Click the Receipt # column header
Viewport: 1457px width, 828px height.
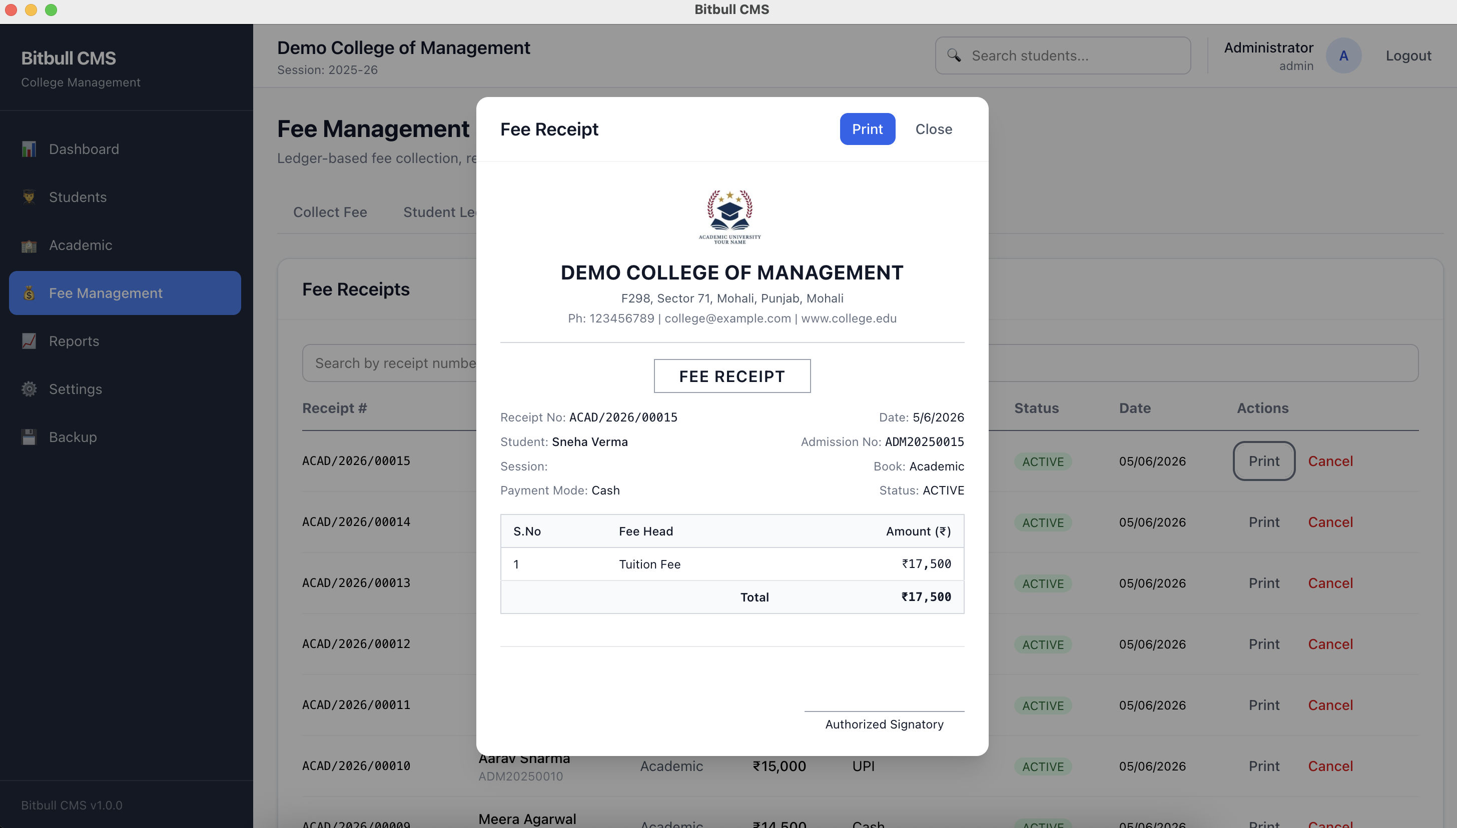point(335,407)
